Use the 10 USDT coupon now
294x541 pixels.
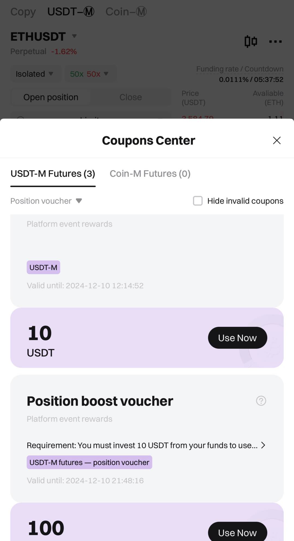tap(237, 338)
